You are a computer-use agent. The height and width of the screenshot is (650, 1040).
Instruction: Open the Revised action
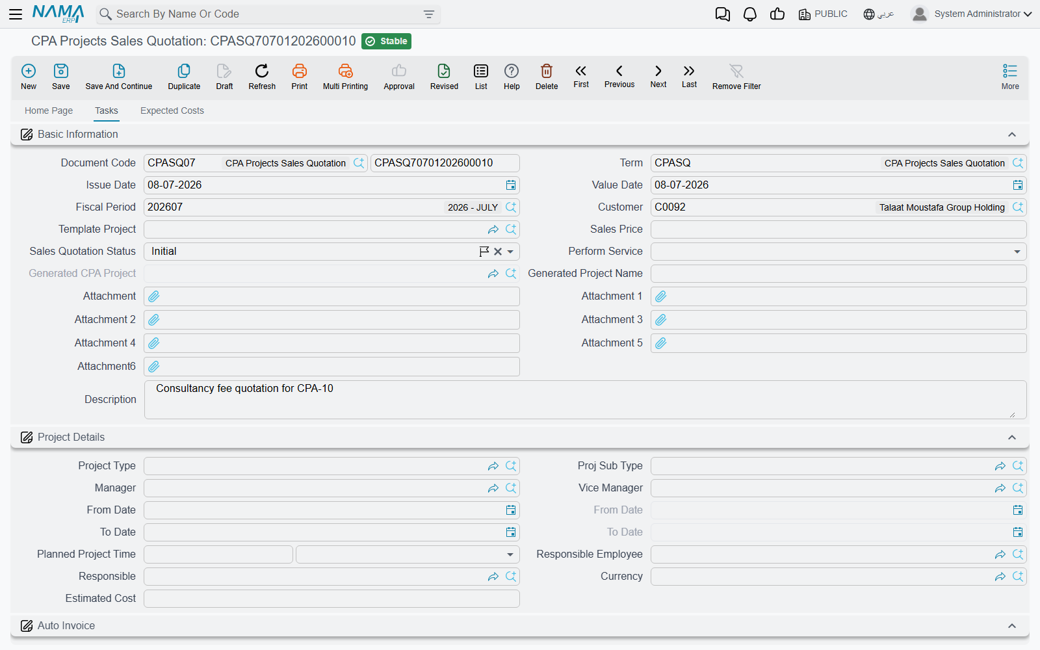444,76
